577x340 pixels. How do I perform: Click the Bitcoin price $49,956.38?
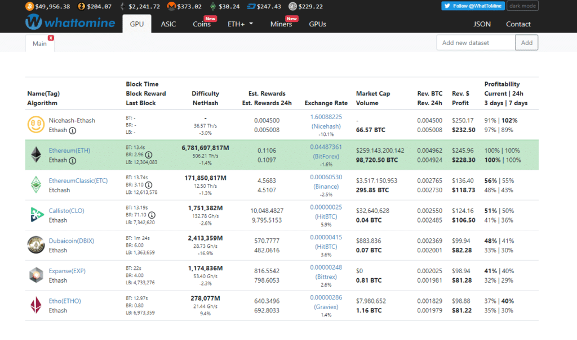(x=52, y=7)
